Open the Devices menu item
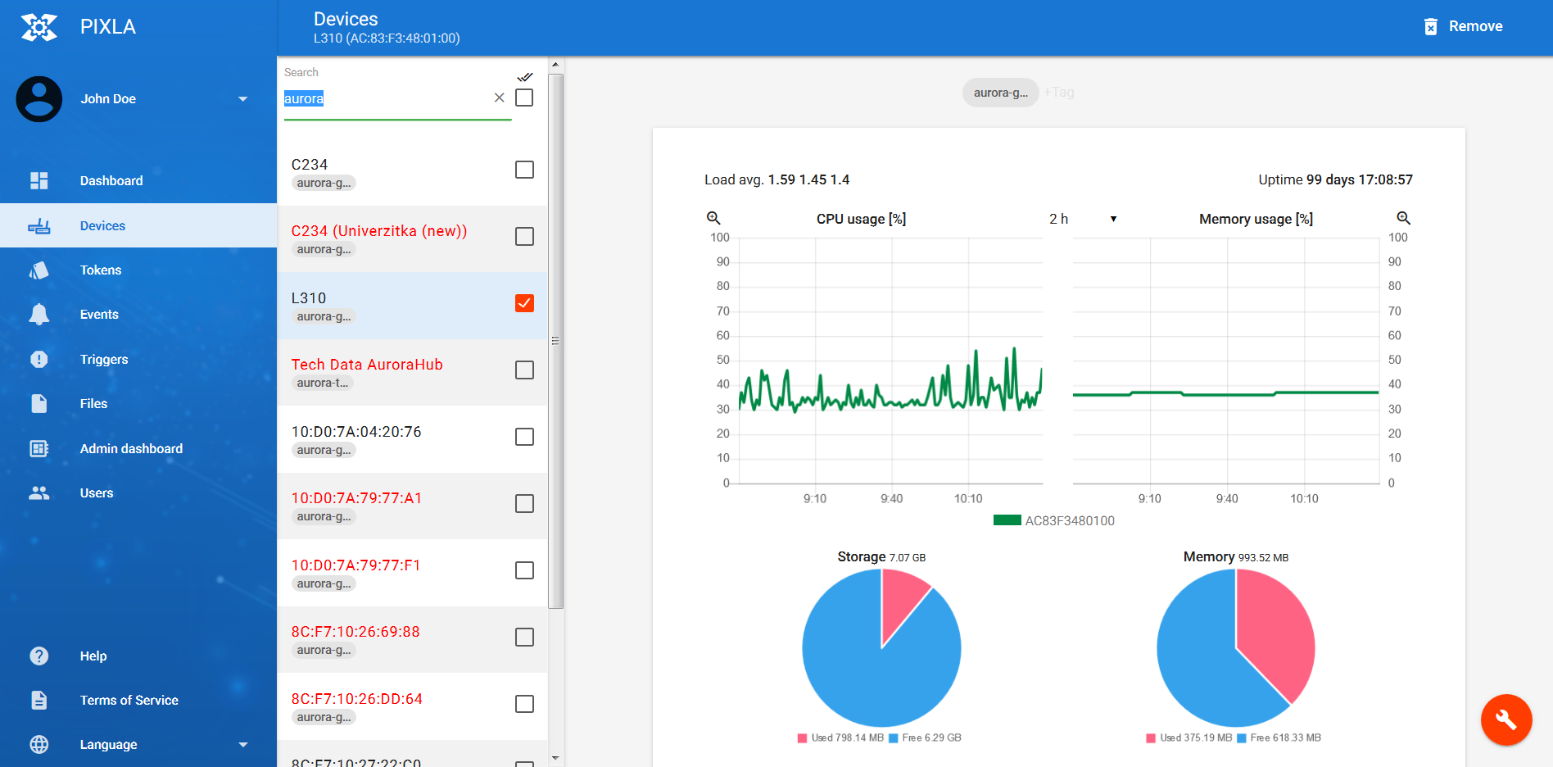The height and width of the screenshot is (767, 1553). (138, 225)
